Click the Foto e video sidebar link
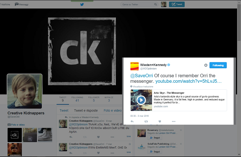 [x=18, y=125]
